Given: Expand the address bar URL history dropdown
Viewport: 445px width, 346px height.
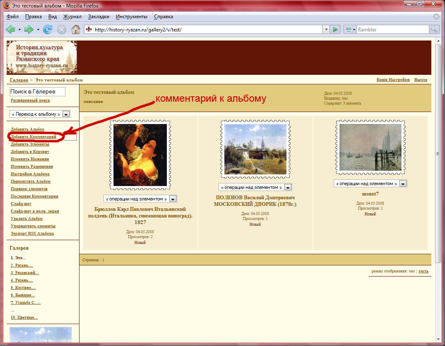Looking at the screenshot, I should pos(326,29).
